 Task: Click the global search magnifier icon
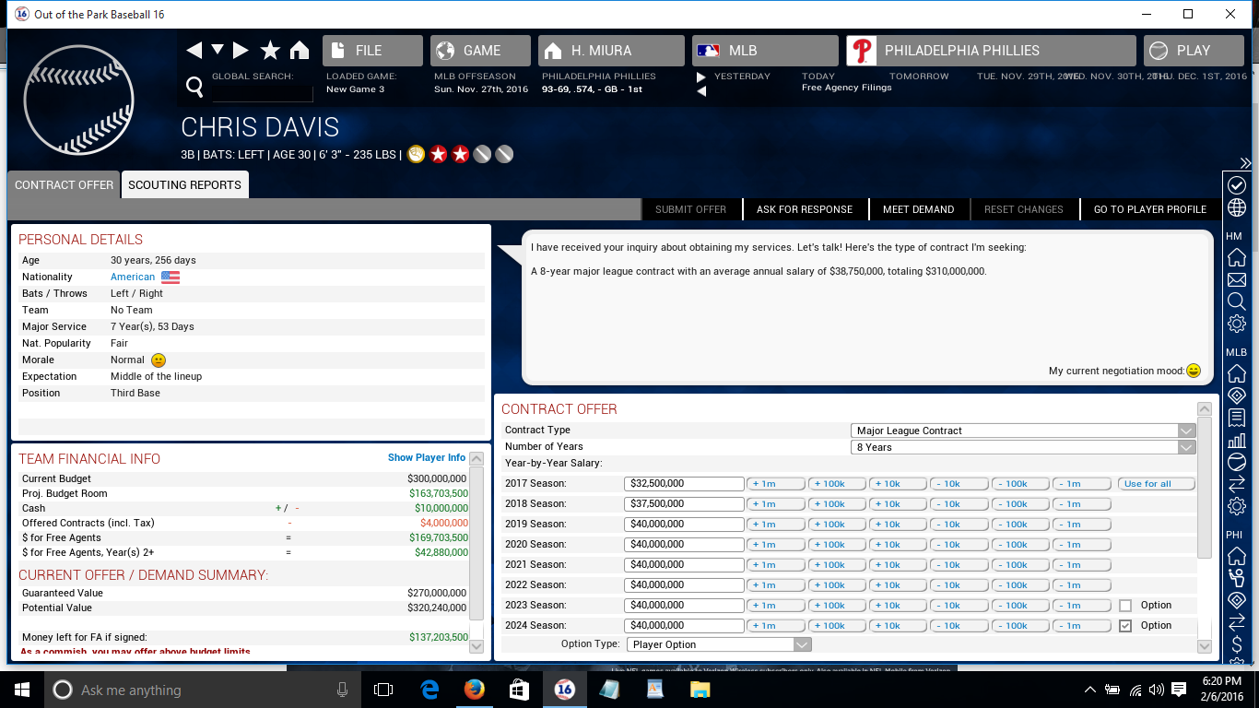pos(194,87)
